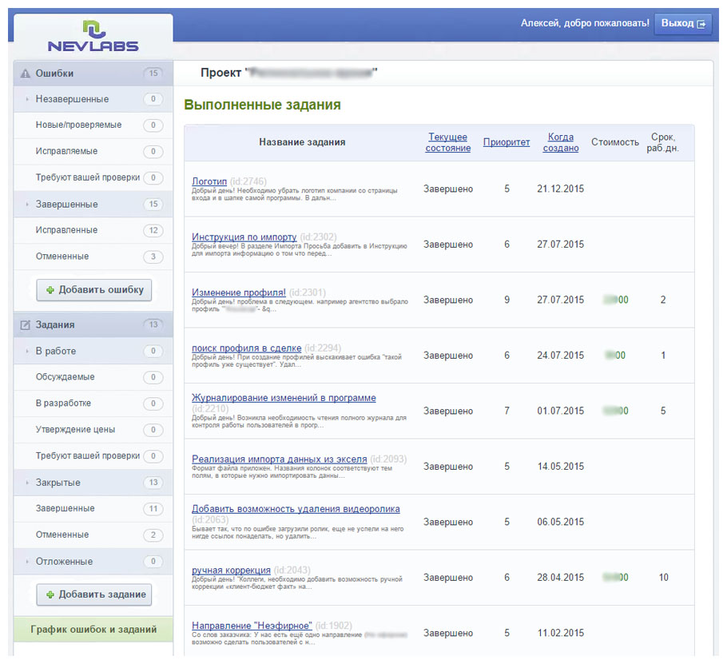Click the warning triangle icon beside Ошибки
Screen dimensions: 727x664
25,74
